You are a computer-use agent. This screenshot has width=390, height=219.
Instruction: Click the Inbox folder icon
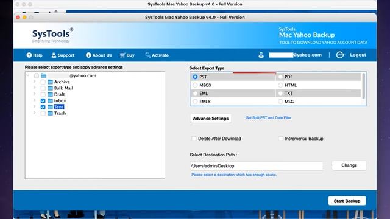[50, 100]
